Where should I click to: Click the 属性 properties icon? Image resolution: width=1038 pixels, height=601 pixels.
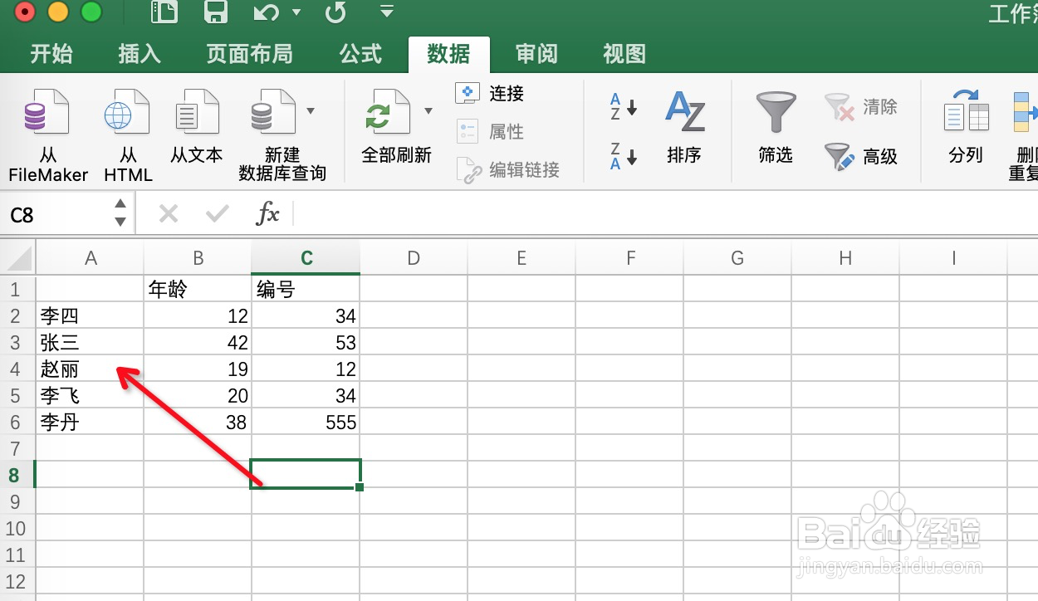point(490,131)
